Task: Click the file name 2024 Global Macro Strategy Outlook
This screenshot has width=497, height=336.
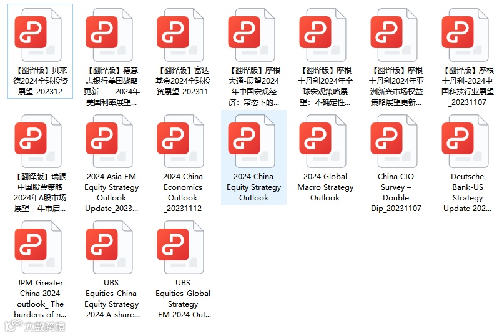Action: click(325, 187)
